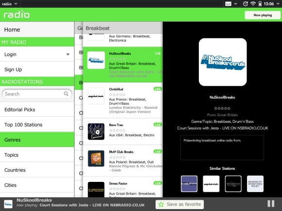Open the Stress Factor station logo
Image resolution: width=282 pixels, height=211 pixels.
[x=96, y=190]
